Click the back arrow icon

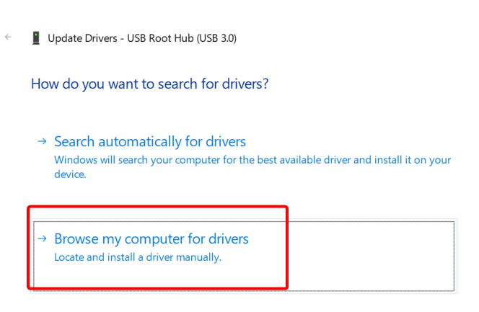tap(9, 37)
